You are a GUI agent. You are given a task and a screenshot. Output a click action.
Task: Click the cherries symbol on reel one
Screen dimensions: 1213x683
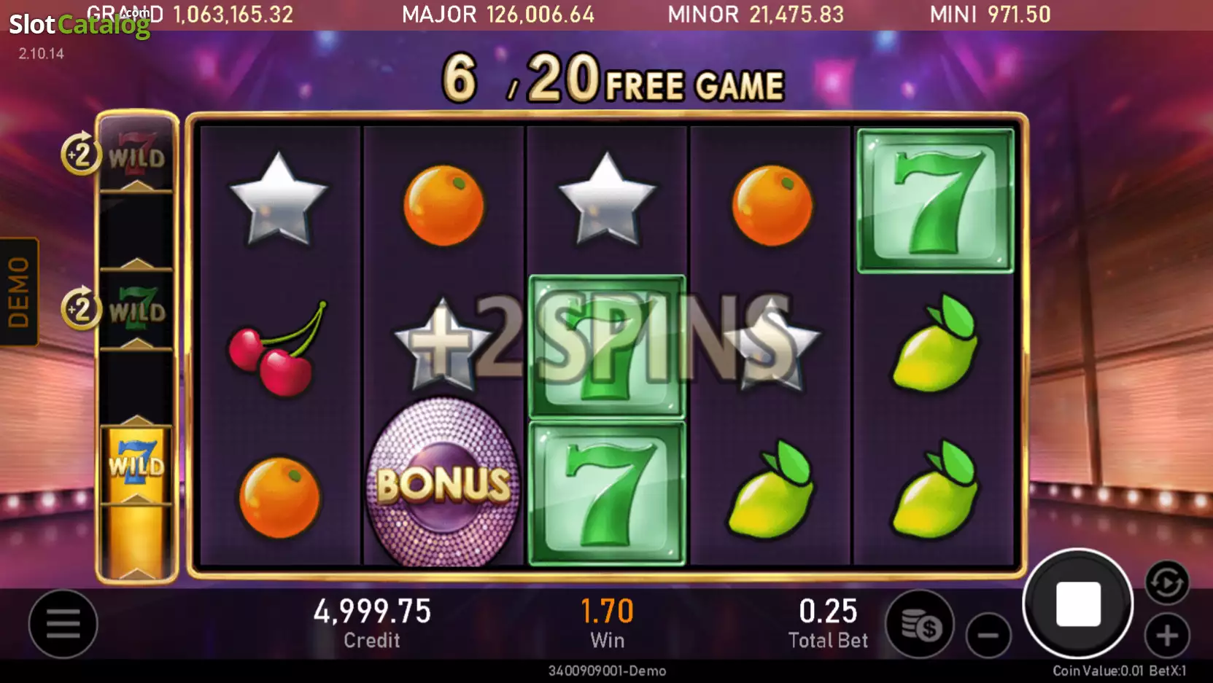click(279, 348)
